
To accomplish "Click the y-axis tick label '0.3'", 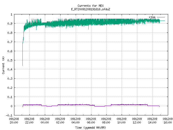I will pyautogui.click(x=10, y=79).
